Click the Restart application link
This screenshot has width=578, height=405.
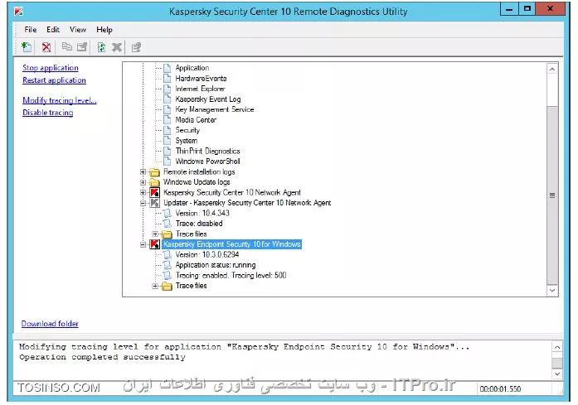[x=54, y=80]
